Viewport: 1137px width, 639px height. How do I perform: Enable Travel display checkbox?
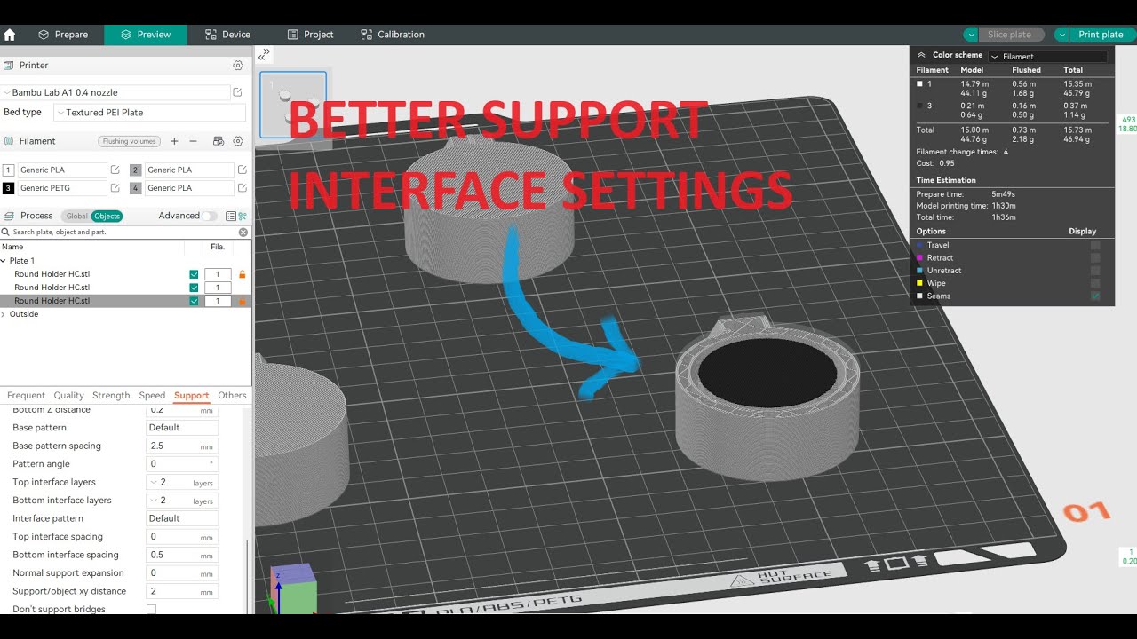[1095, 245]
